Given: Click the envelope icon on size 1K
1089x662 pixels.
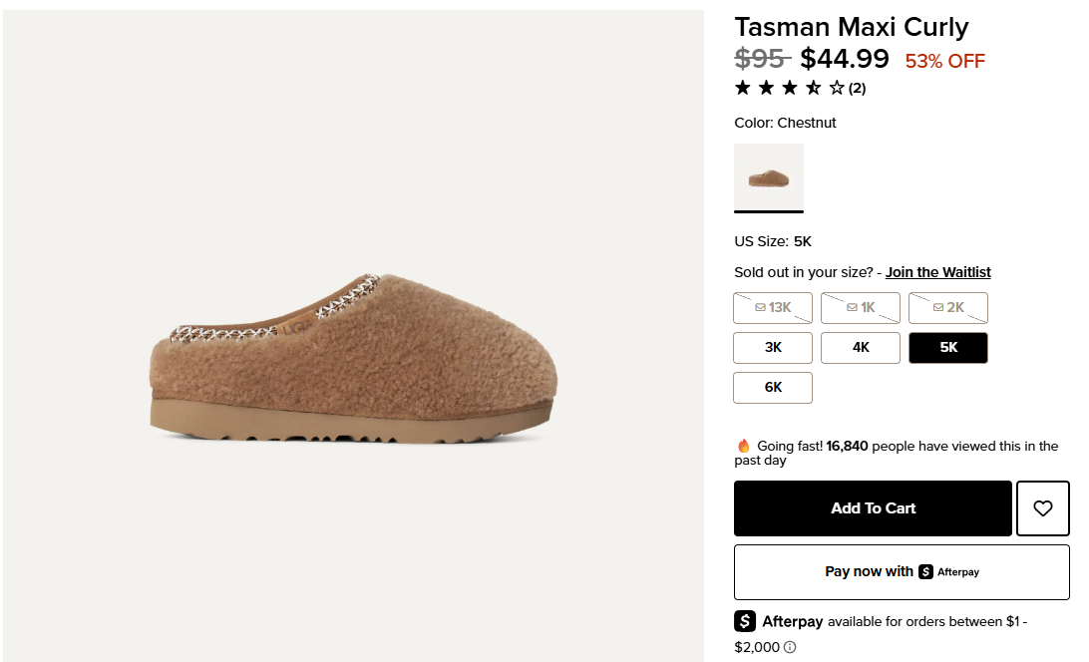Looking at the screenshot, I should [852, 308].
